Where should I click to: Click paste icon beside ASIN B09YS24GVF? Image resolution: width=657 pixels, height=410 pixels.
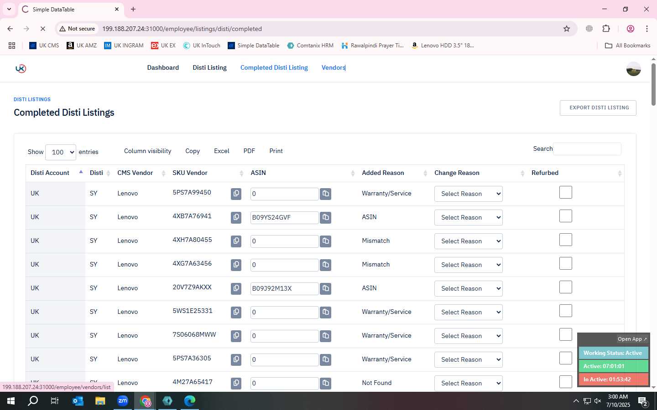325,217
